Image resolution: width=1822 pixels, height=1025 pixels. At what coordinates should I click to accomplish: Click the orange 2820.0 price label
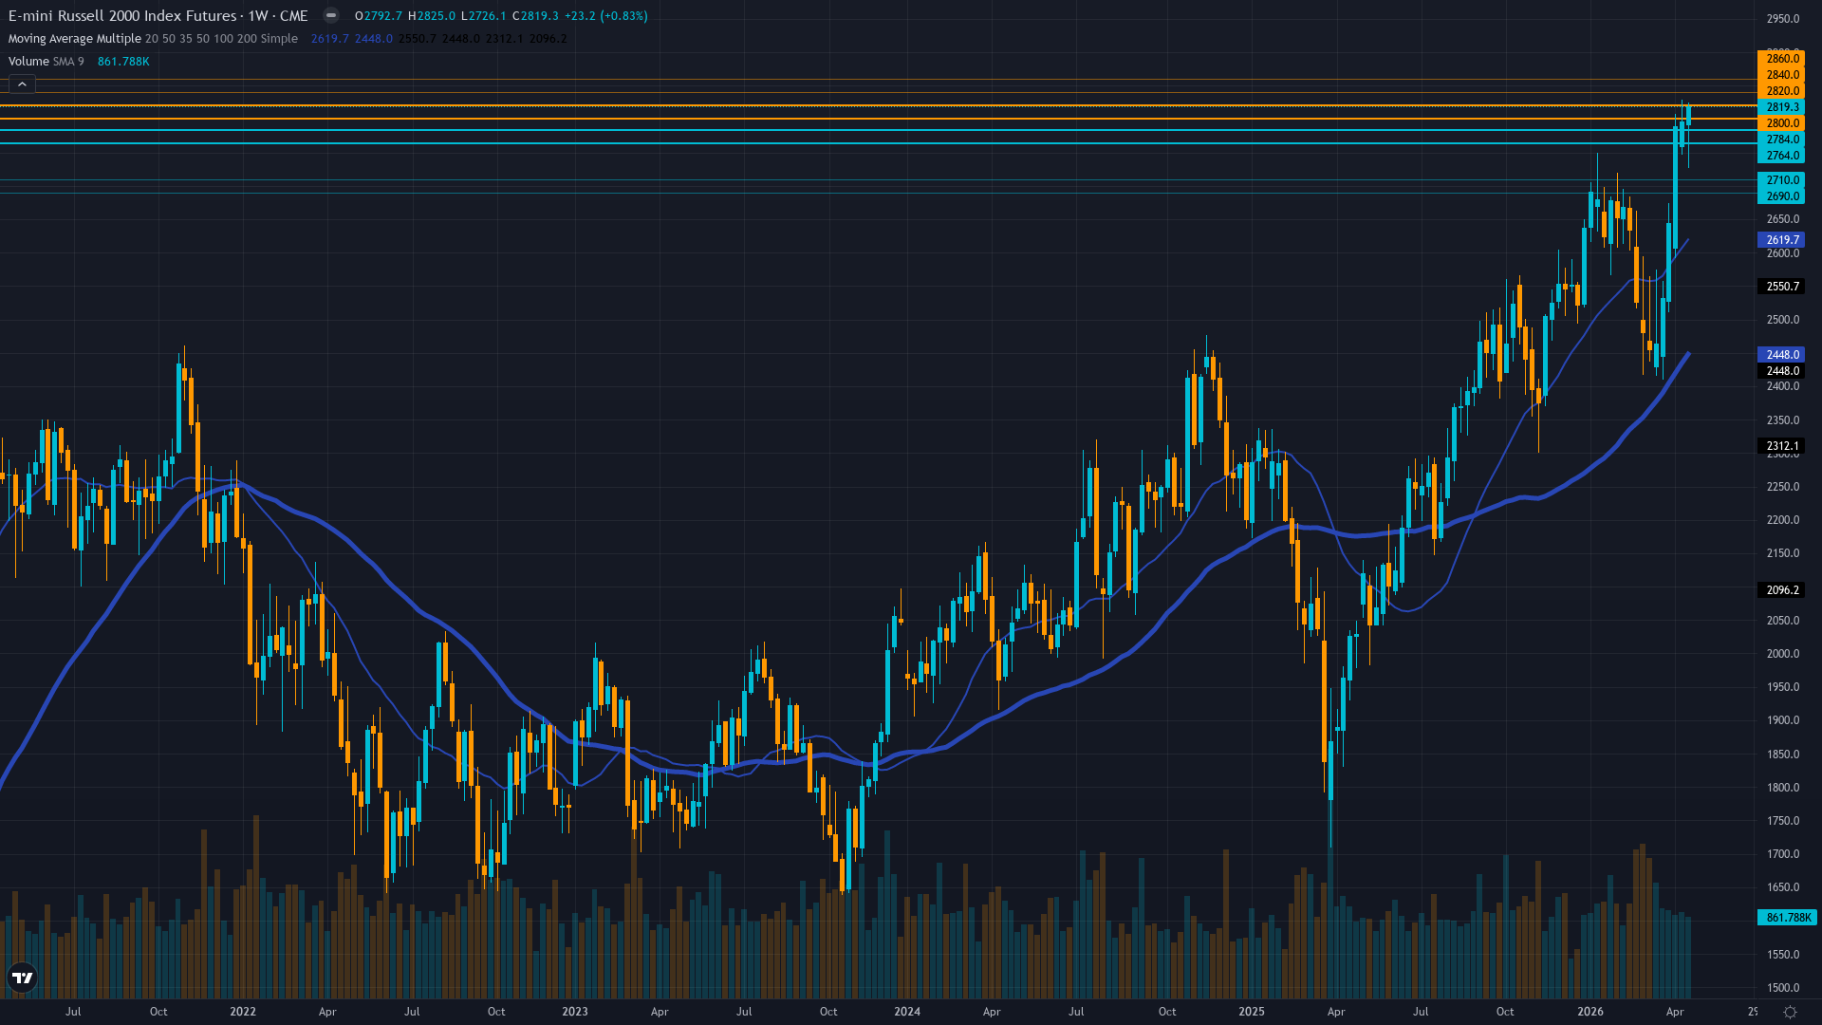pyautogui.click(x=1781, y=91)
